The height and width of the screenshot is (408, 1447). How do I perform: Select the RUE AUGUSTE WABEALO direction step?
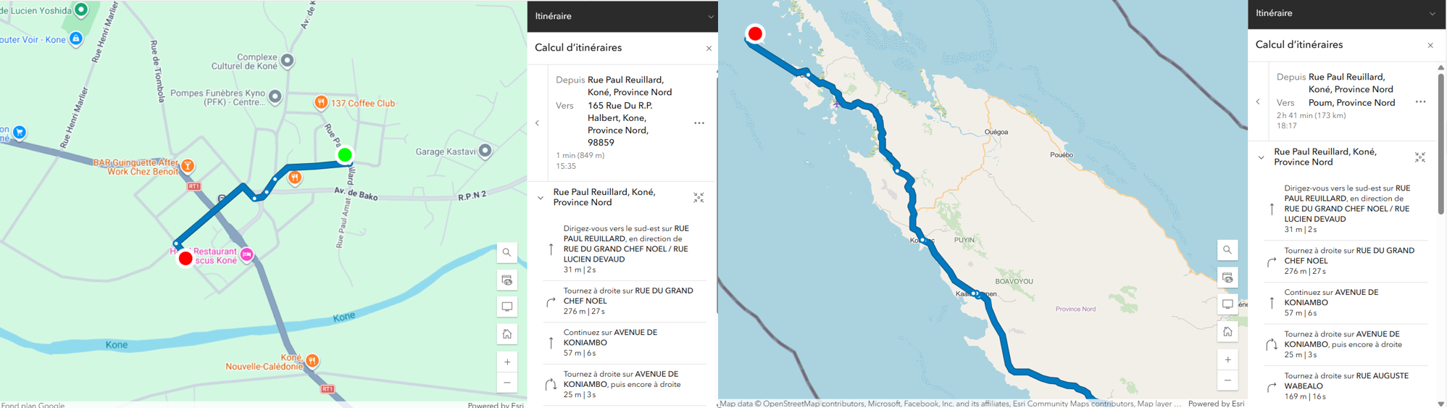(x=1346, y=386)
